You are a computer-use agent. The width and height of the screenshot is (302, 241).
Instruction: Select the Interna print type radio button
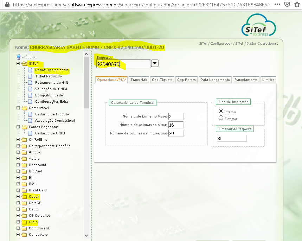[221, 111]
